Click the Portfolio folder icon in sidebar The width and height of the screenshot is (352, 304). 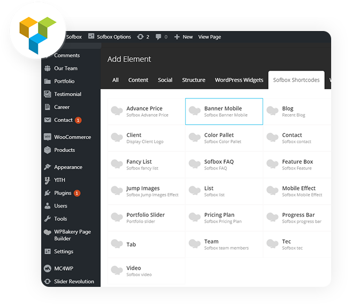[x=48, y=81]
